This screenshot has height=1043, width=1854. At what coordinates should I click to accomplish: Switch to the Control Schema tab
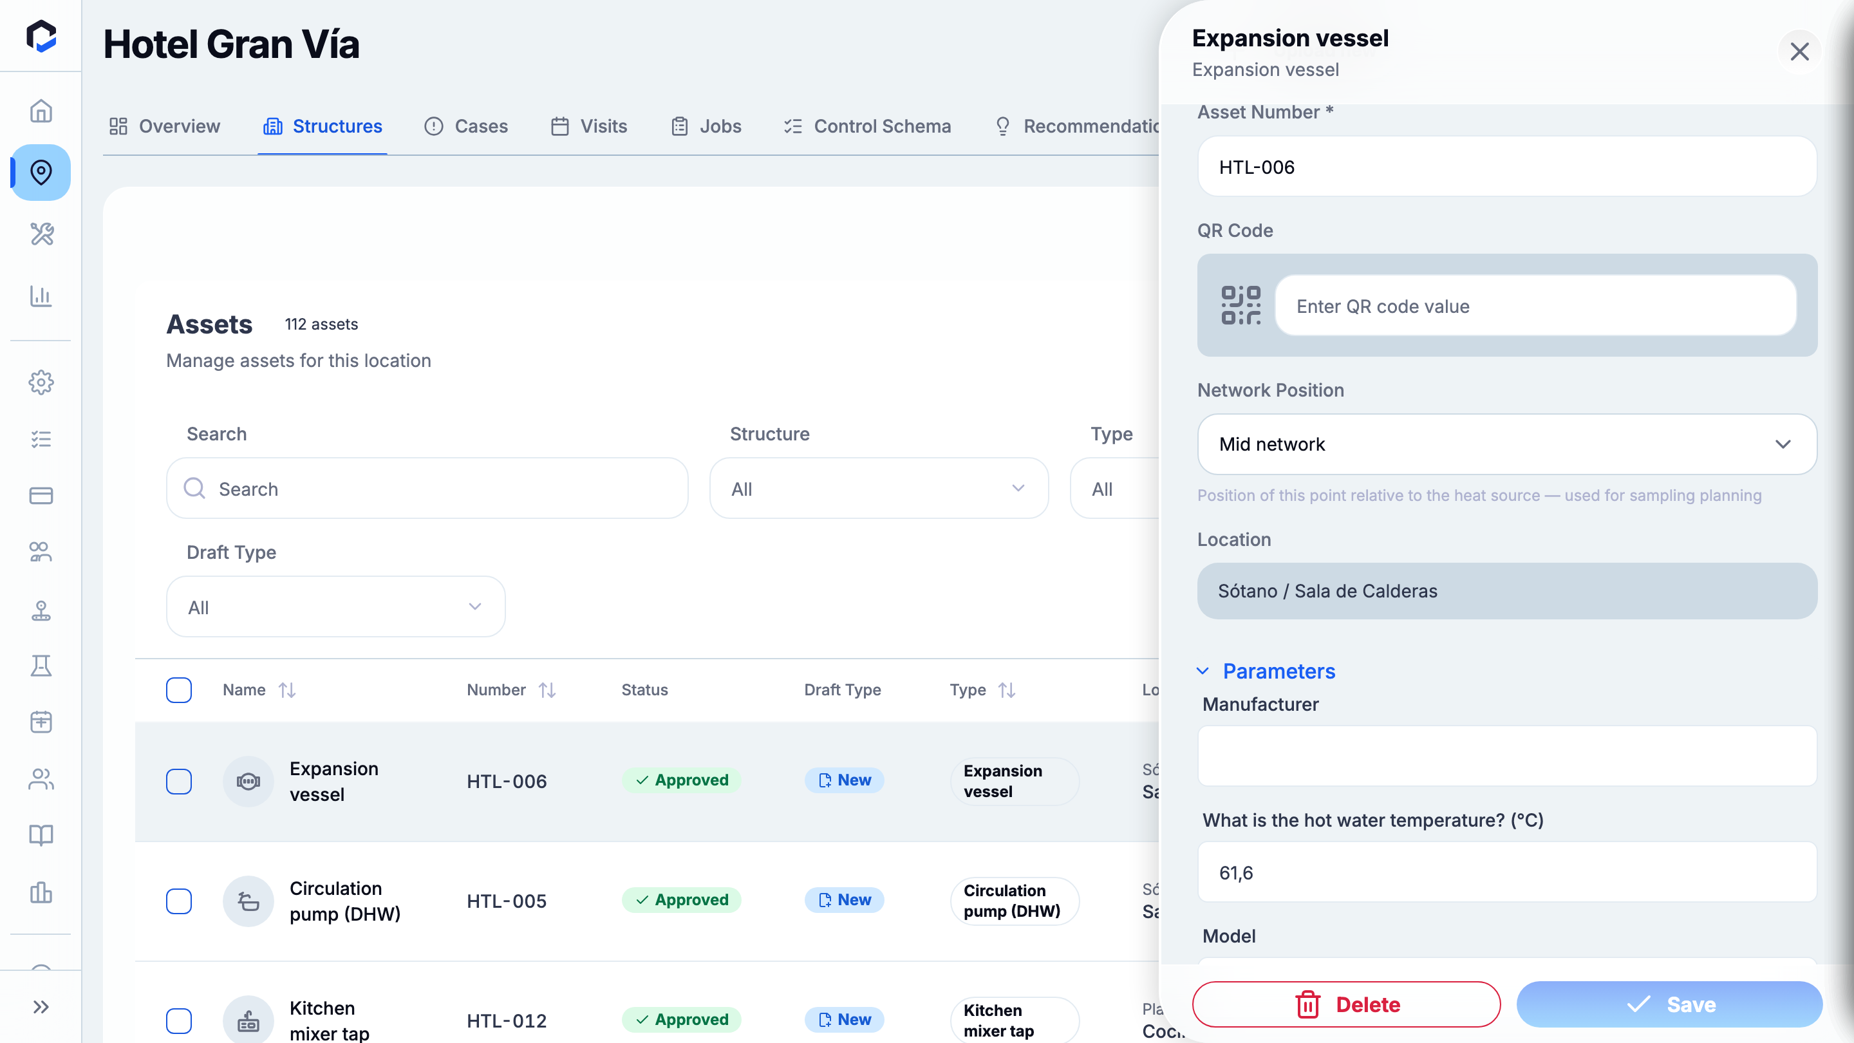pyautogui.click(x=867, y=126)
